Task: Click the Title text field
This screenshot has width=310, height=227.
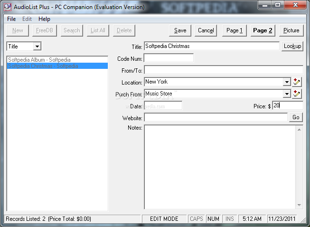Action: click(x=212, y=46)
